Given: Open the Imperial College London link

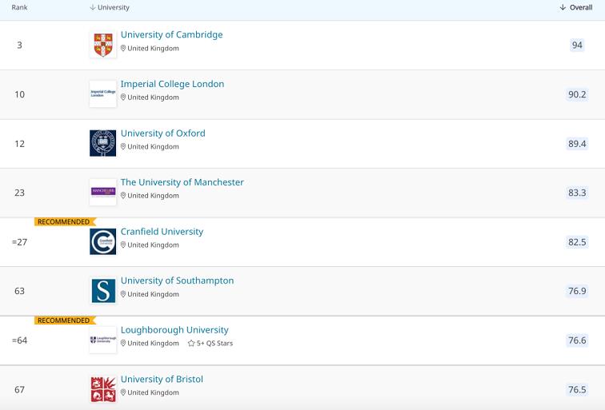Looking at the screenshot, I should 172,84.
